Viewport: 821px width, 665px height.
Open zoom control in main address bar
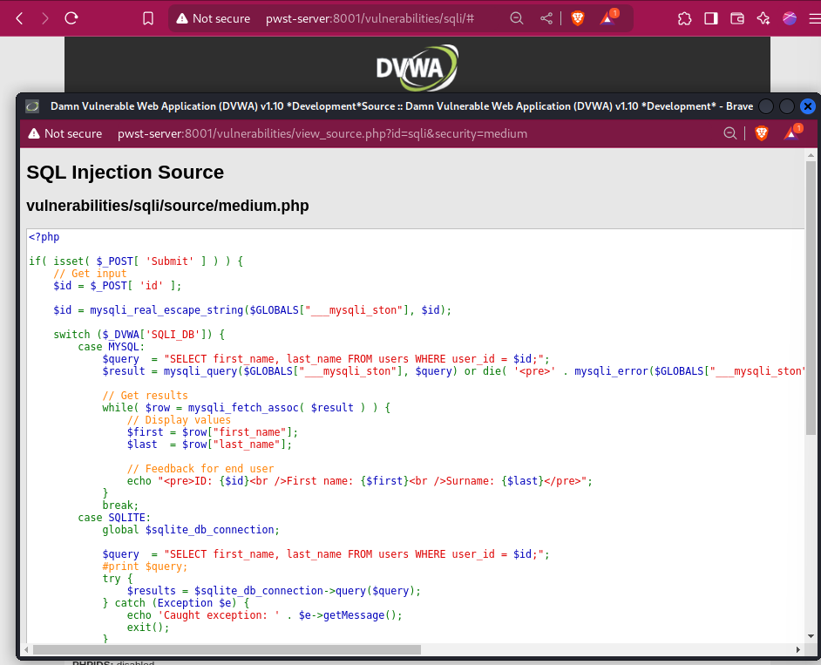(x=517, y=18)
